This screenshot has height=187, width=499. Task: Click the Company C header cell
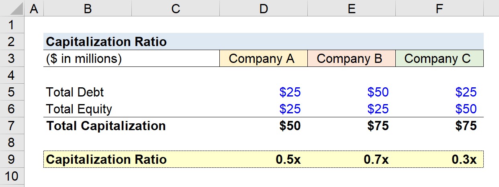(x=440, y=58)
